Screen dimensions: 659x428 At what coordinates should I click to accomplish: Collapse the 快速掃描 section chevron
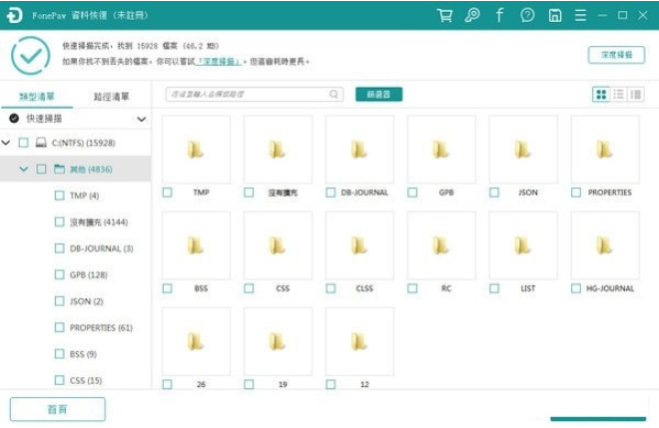pos(142,120)
